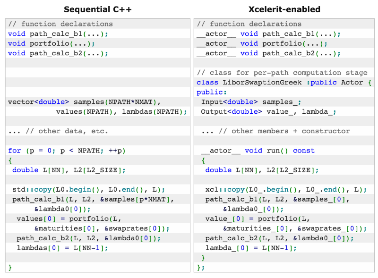Click the 'values(NPATH), lambdas(NPATH);' line
This screenshot has width=378, height=278.
coord(121,112)
